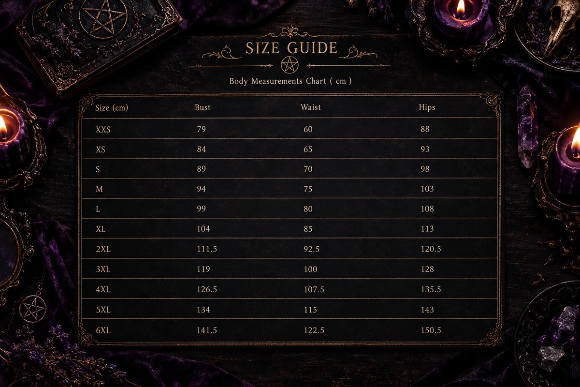Click waist value "80" in L row
This screenshot has height=387, width=580.
pyautogui.click(x=308, y=209)
